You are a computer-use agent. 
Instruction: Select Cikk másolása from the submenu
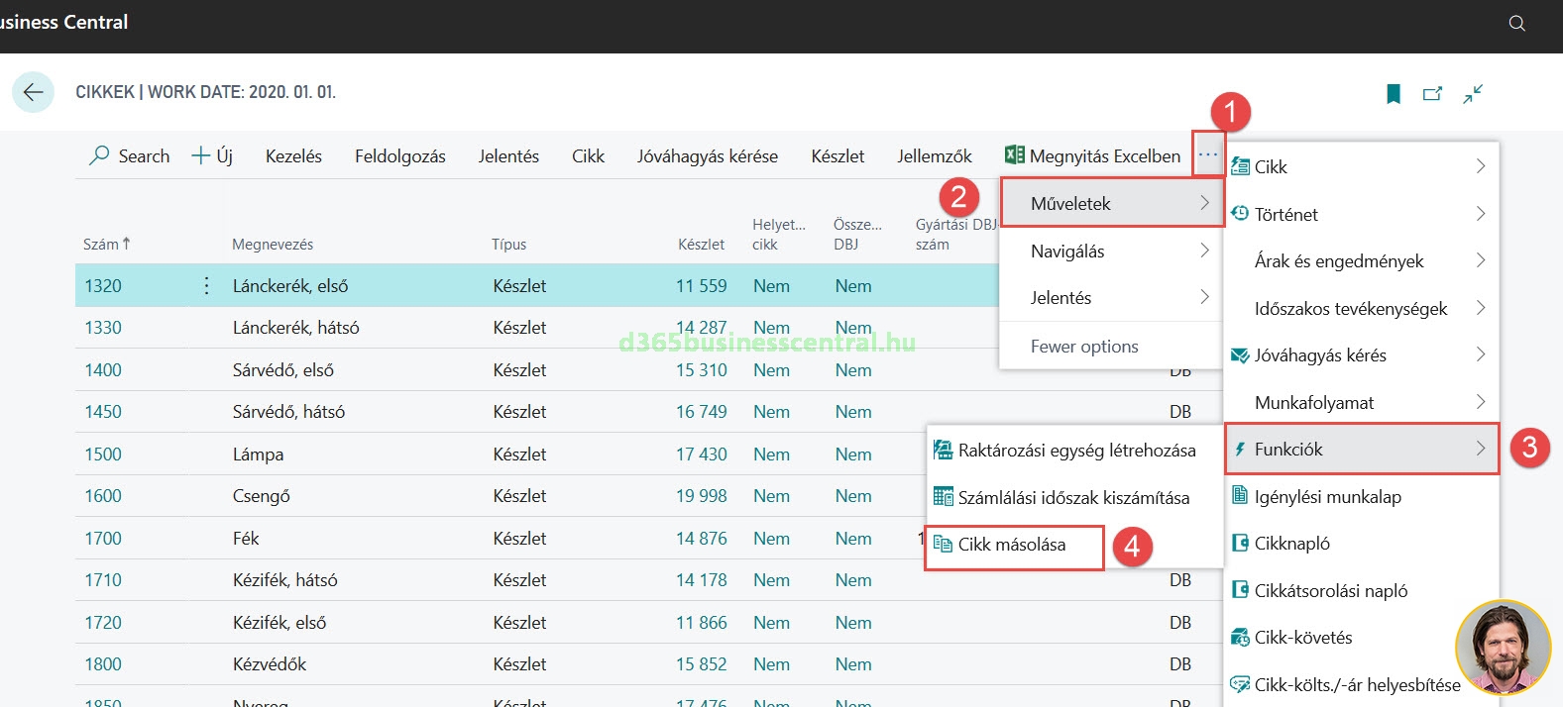(x=1011, y=545)
